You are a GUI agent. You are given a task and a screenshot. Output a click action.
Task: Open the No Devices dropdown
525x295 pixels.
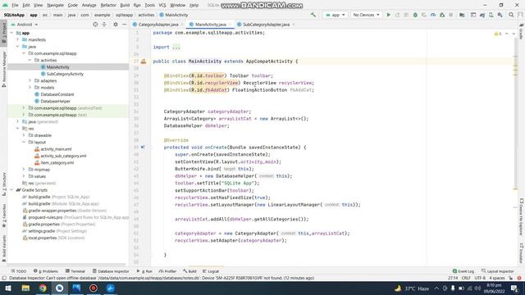tap(366, 15)
